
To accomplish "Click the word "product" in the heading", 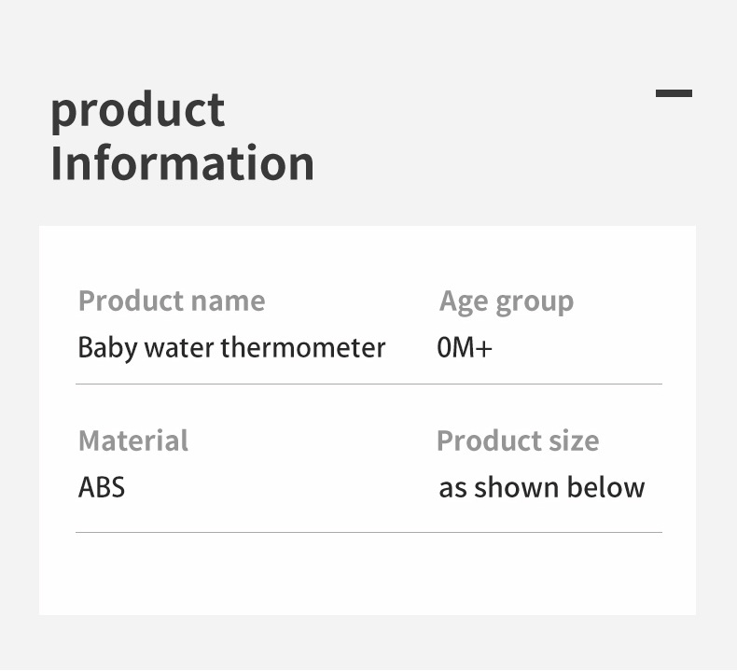I will click(137, 111).
